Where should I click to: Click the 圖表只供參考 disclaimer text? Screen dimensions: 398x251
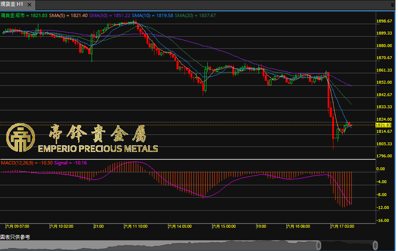[15, 237]
